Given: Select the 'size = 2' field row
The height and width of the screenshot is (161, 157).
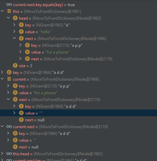Looking at the screenshot, I should [78, 66].
